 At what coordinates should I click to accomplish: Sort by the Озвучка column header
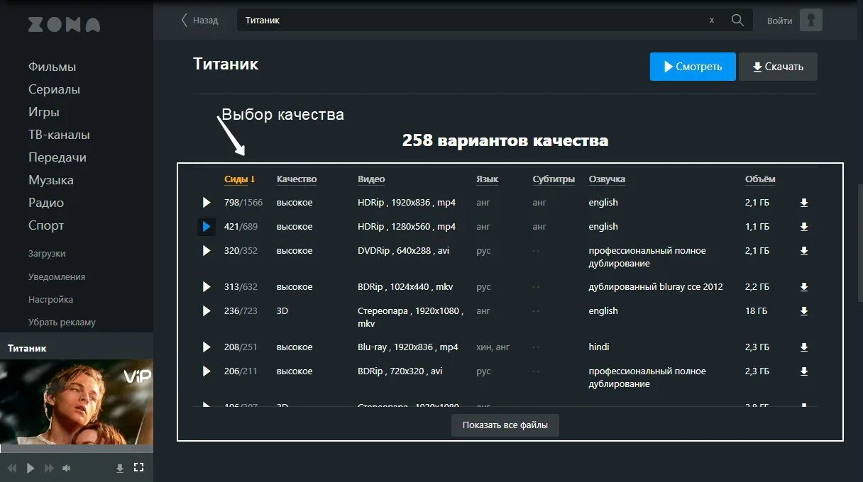pyautogui.click(x=607, y=179)
